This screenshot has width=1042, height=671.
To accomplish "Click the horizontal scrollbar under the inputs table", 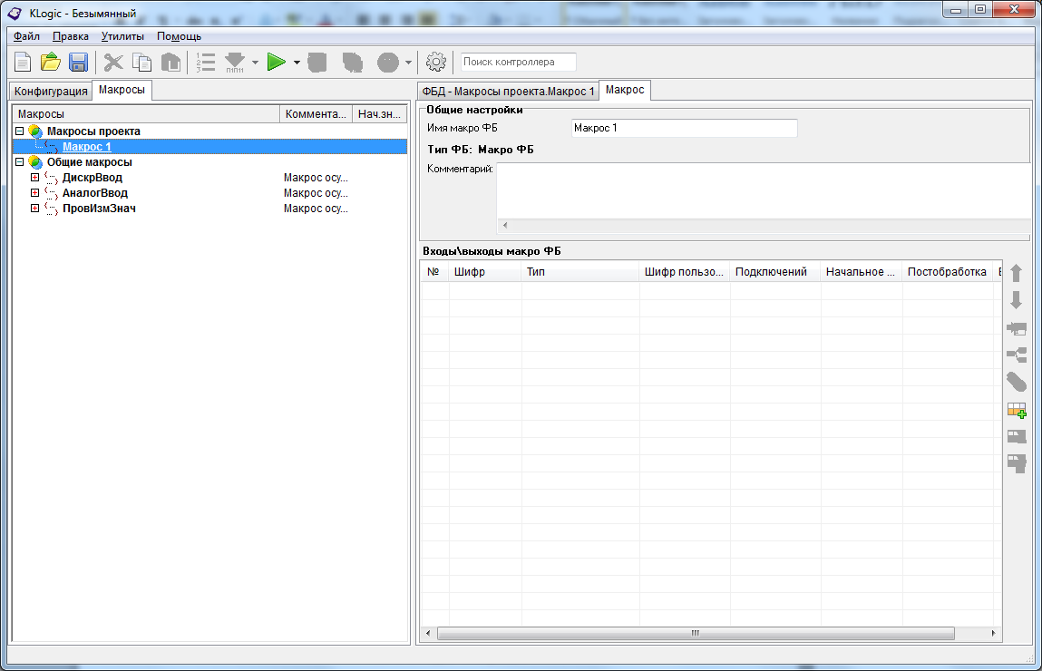I will point(696,633).
